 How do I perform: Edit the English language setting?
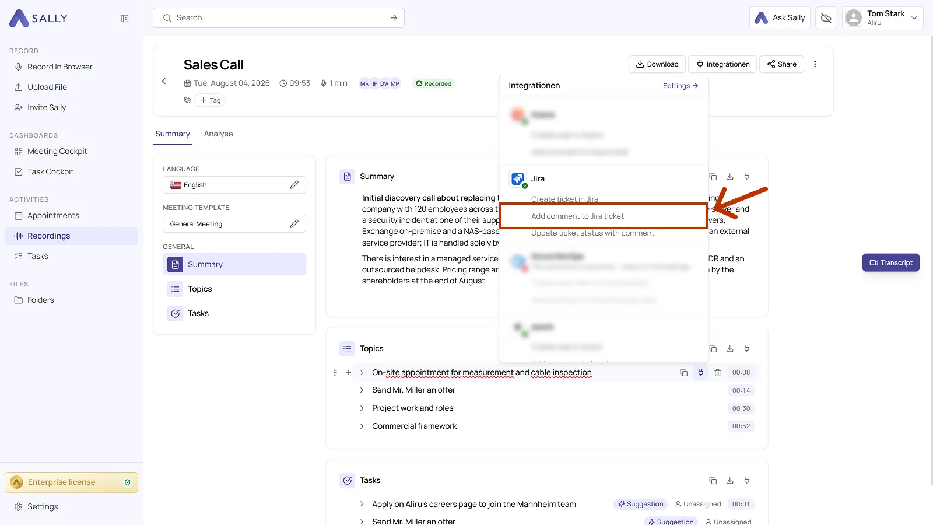pyautogui.click(x=294, y=185)
